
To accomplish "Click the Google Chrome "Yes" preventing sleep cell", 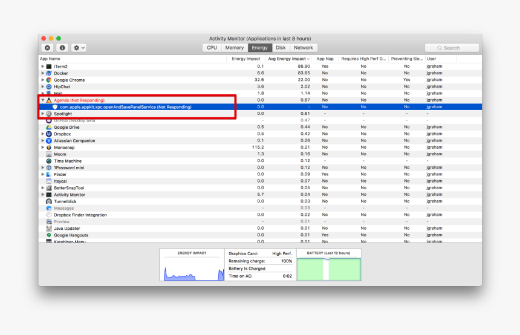I will pos(406,80).
